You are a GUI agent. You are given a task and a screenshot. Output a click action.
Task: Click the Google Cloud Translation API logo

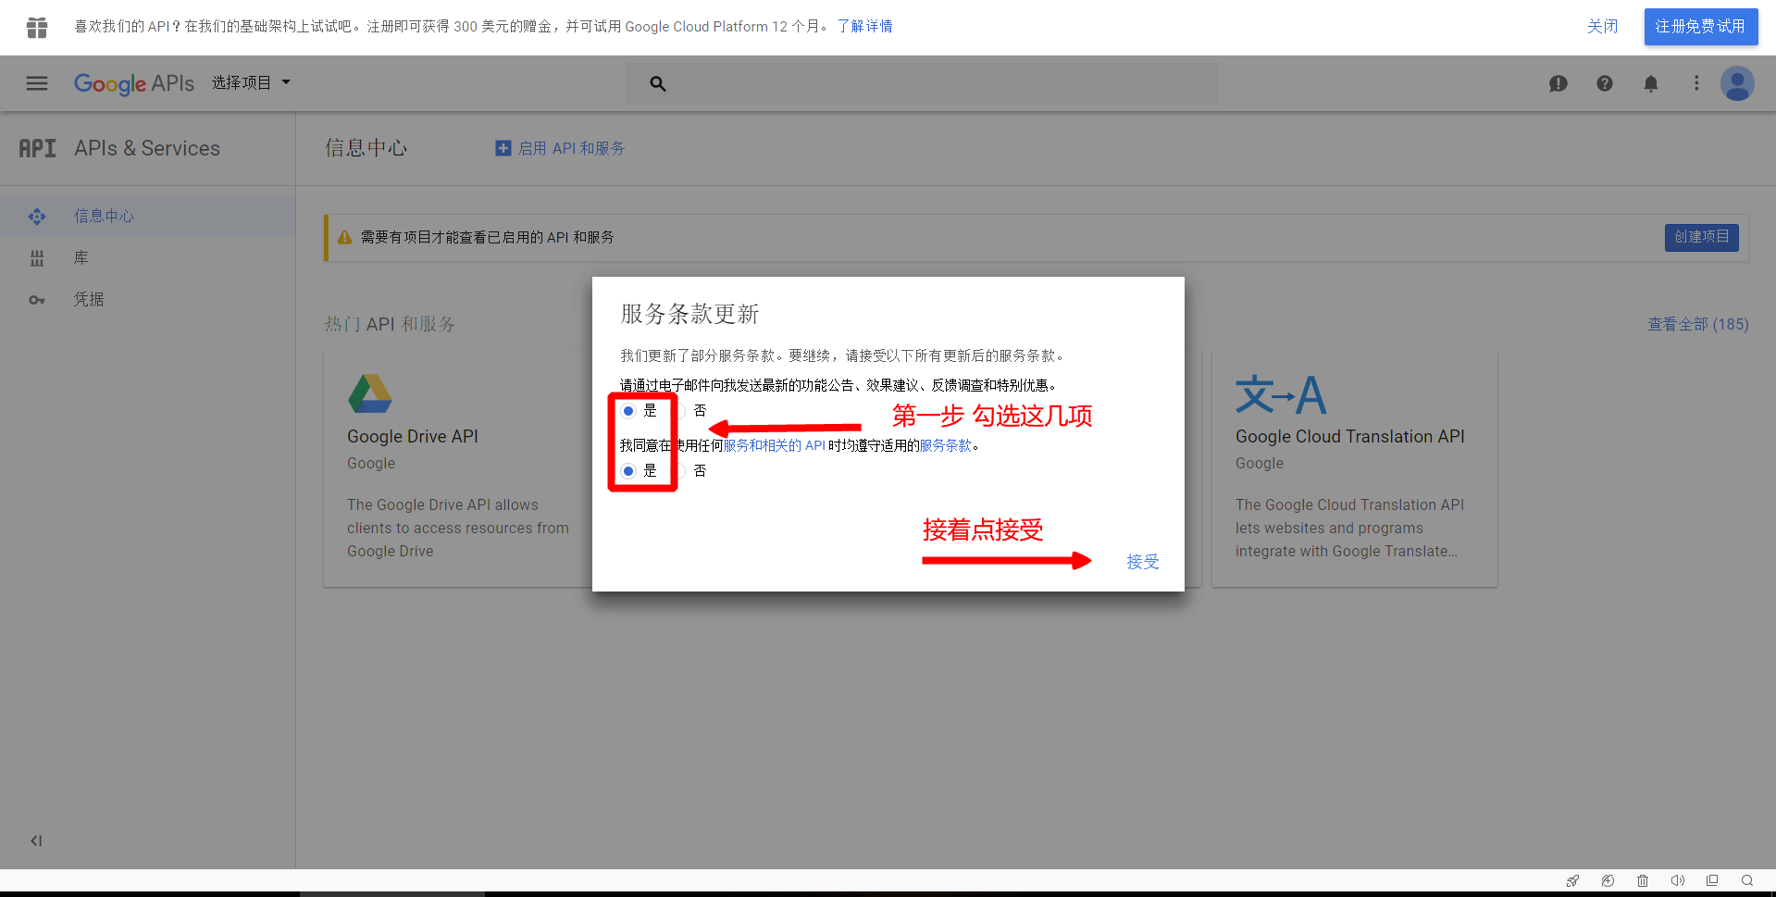[1281, 394]
